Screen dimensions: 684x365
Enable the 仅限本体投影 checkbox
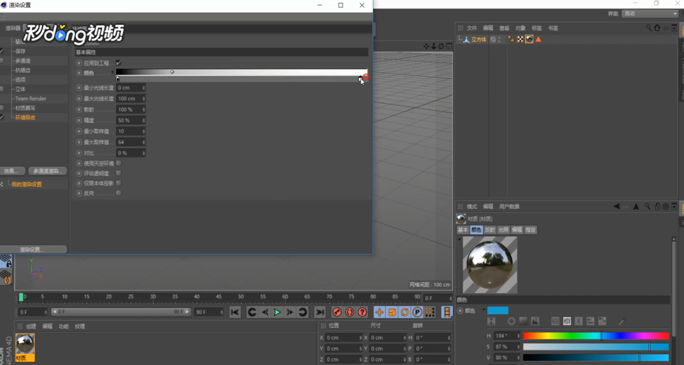pos(119,183)
